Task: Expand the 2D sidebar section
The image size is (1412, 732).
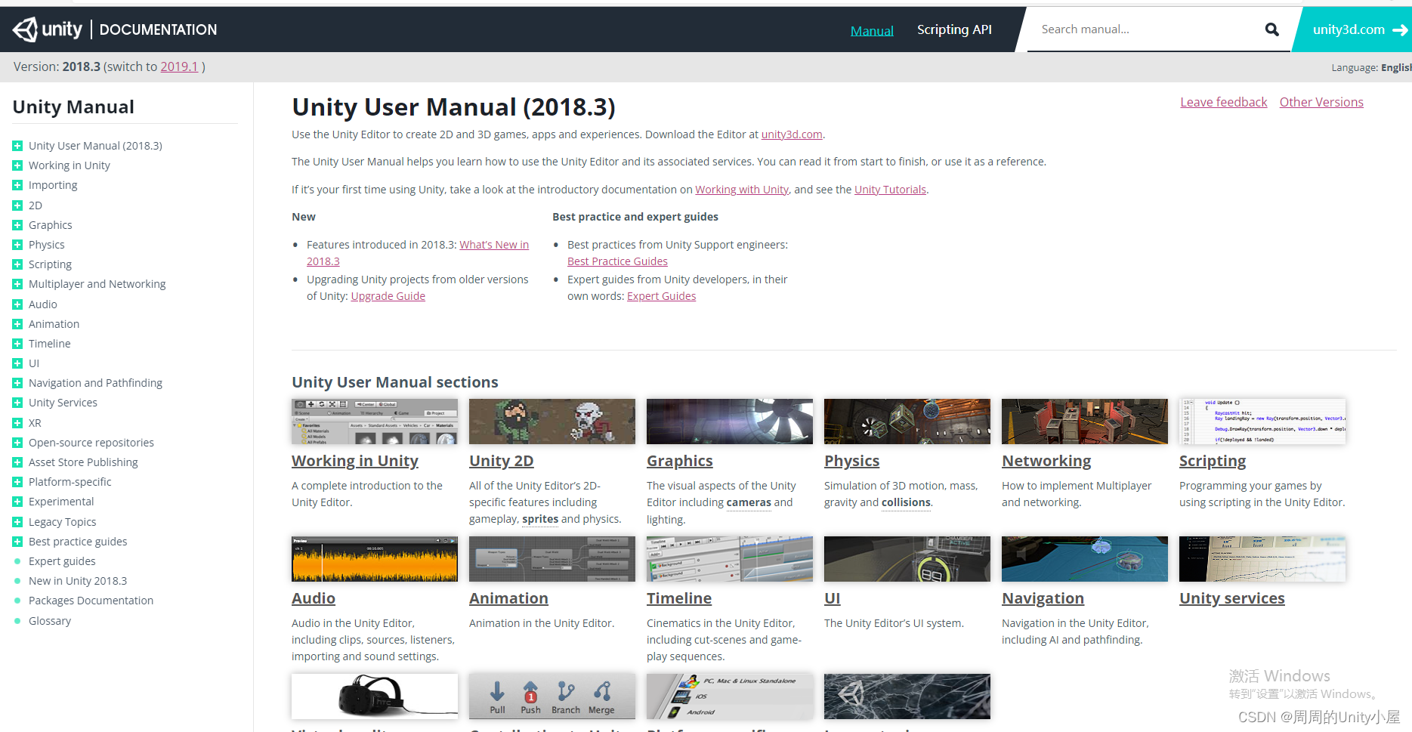Action: [x=17, y=205]
